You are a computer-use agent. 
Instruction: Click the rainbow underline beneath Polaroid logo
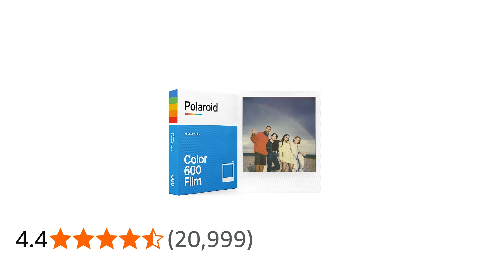coord(193,114)
